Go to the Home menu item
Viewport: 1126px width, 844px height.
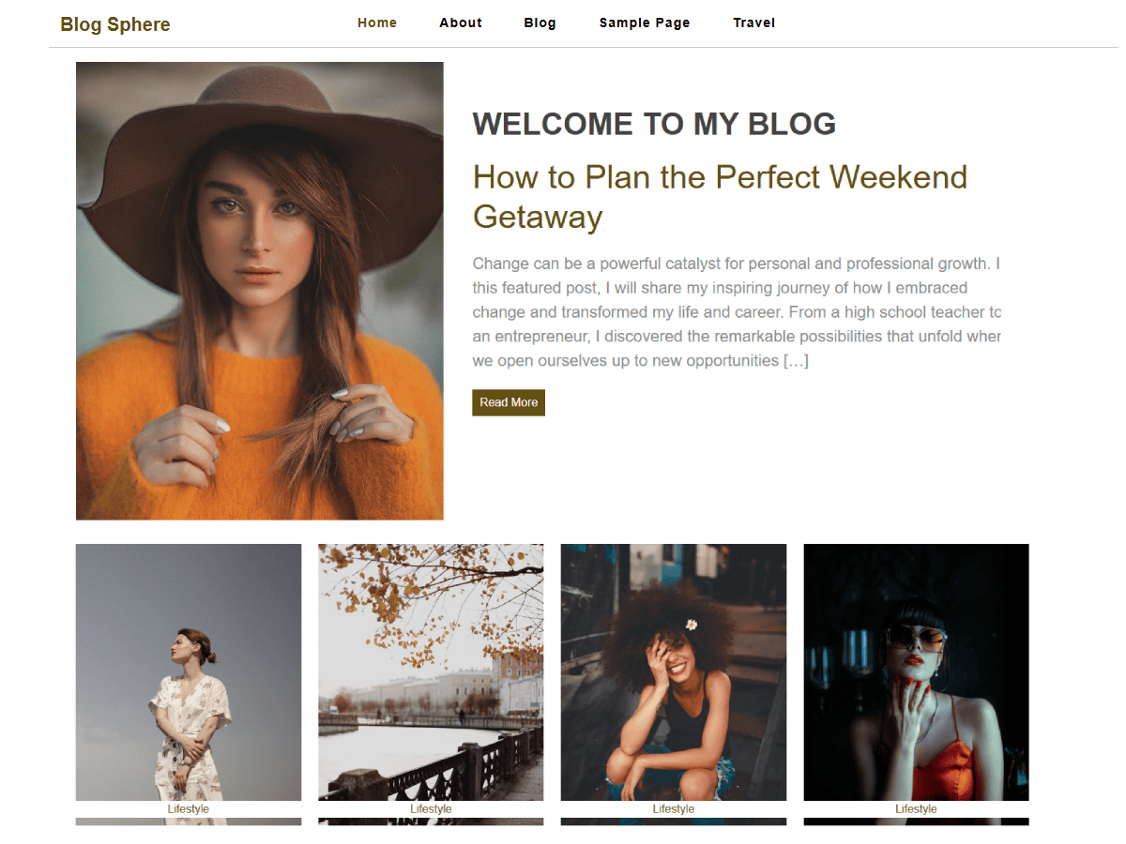point(377,23)
